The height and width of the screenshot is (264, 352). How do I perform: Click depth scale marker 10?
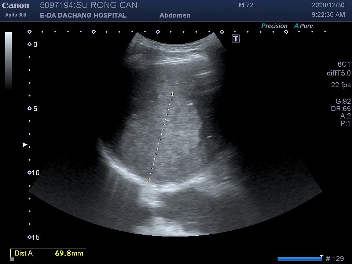33,173
